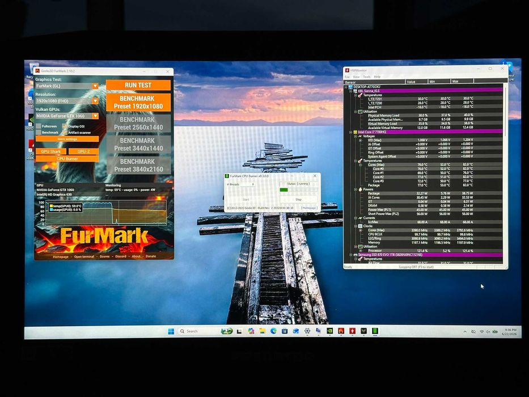Open Microsoft Edge from the taskbar
529x397 pixels.
pos(273,331)
